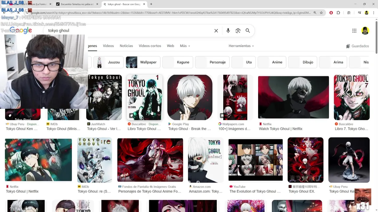The width and height of the screenshot is (378, 212).
Task: Close the 'tokyo ghoul - Buscar con Google' tab
Action: 144,4
